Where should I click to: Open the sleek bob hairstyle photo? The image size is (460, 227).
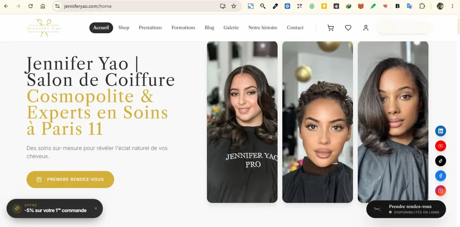pyautogui.click(x=393, y=122)
